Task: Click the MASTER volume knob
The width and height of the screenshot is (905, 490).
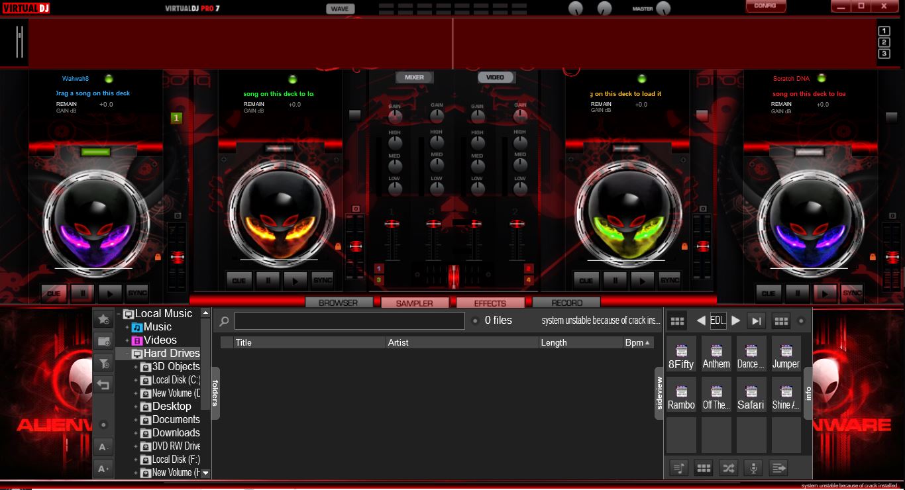Action: tap(663, 9)
